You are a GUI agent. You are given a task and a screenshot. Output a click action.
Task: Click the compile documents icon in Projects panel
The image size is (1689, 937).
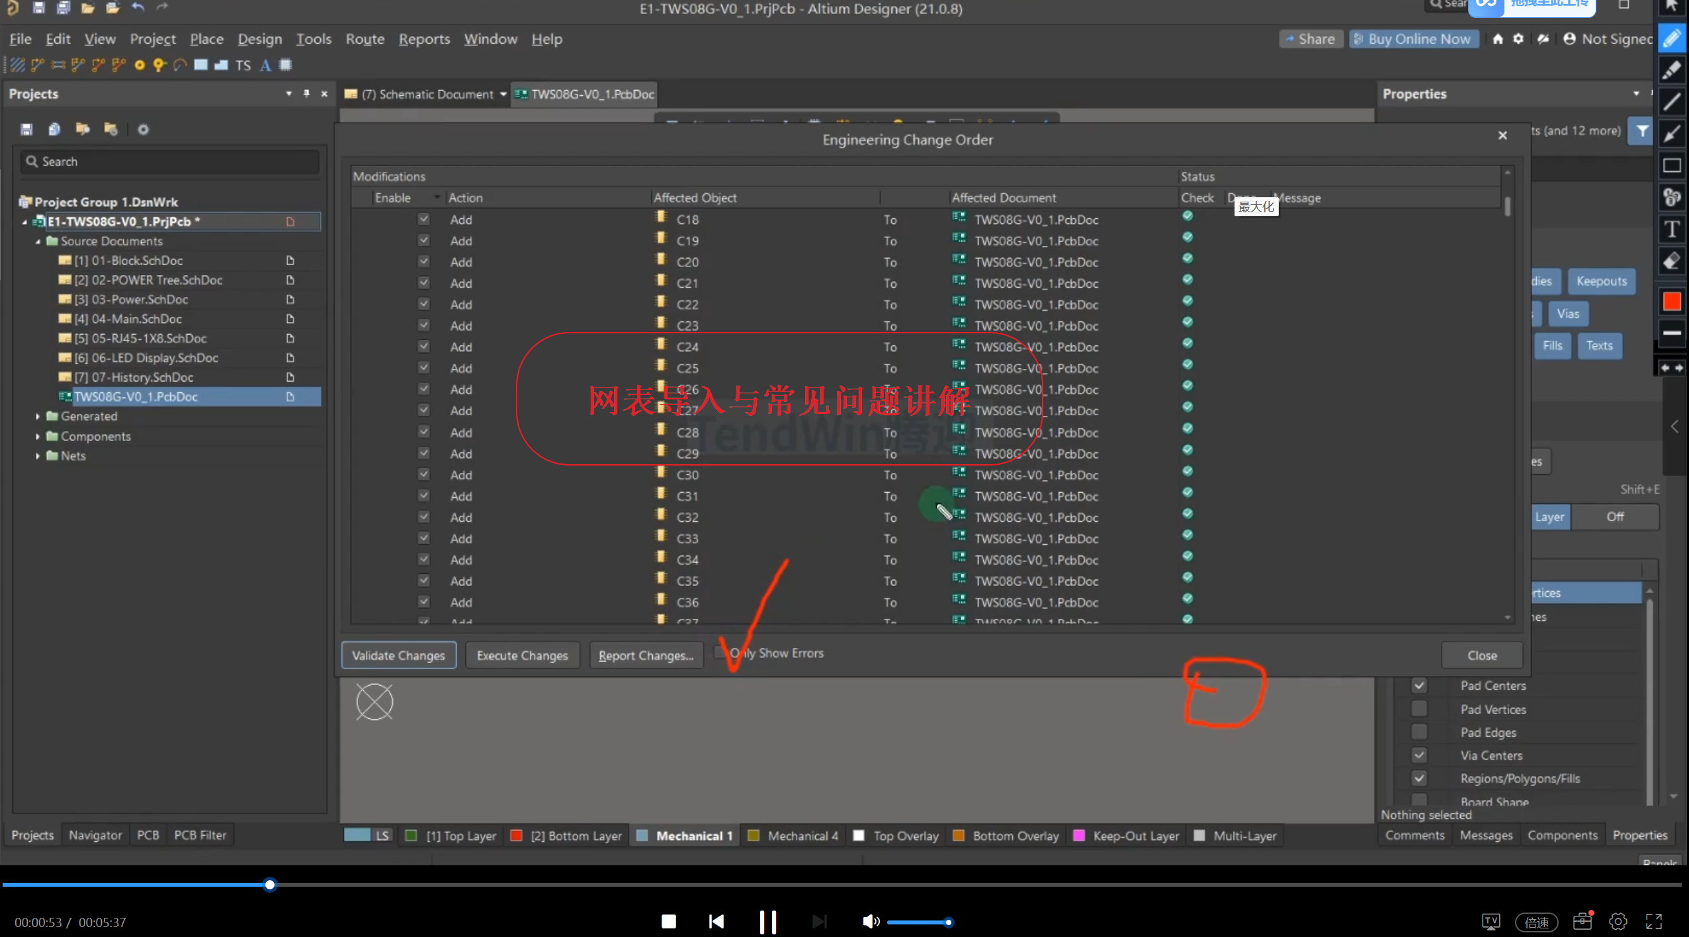54,130
